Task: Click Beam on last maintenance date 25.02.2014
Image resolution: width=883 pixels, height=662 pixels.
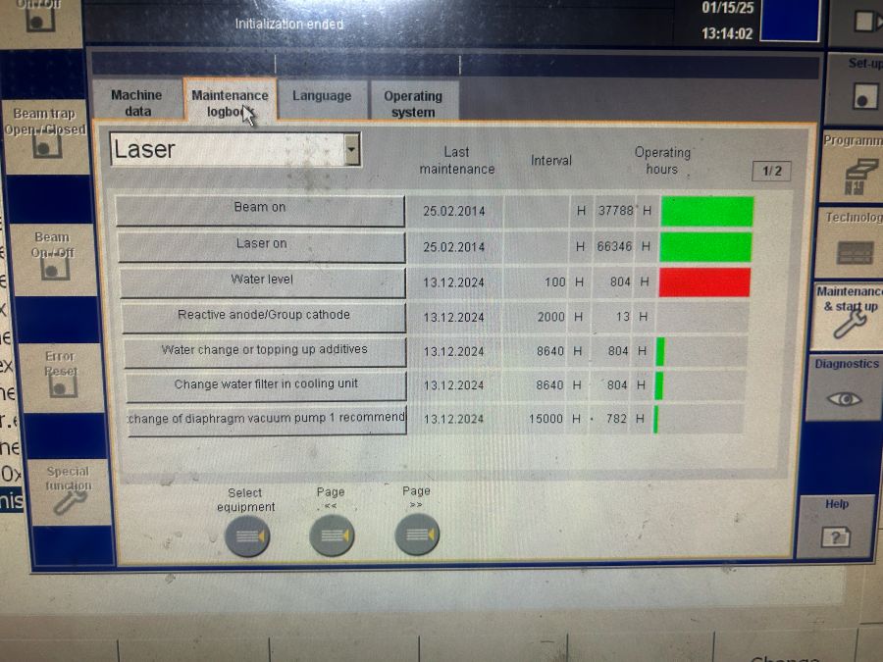Action: click(454, 211)
